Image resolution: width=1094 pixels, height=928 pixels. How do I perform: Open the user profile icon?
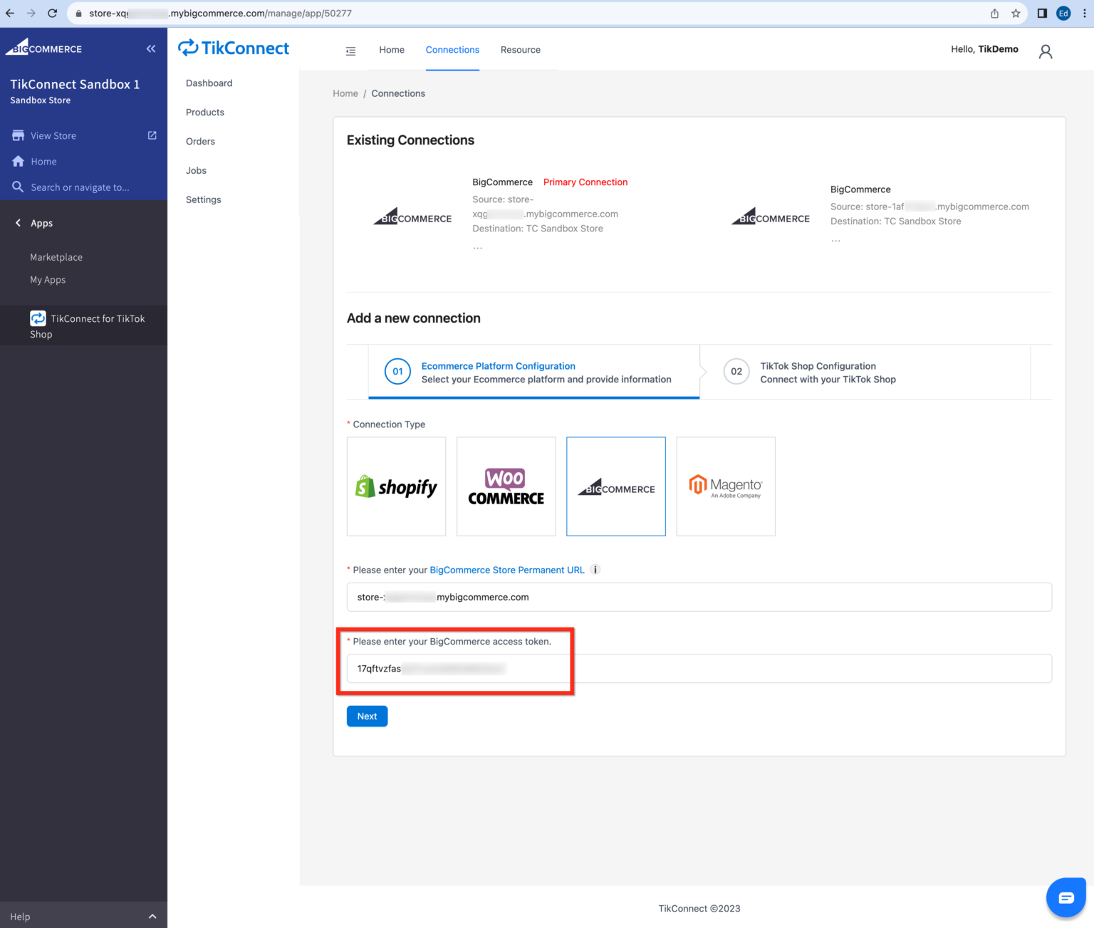[1046, 51]
